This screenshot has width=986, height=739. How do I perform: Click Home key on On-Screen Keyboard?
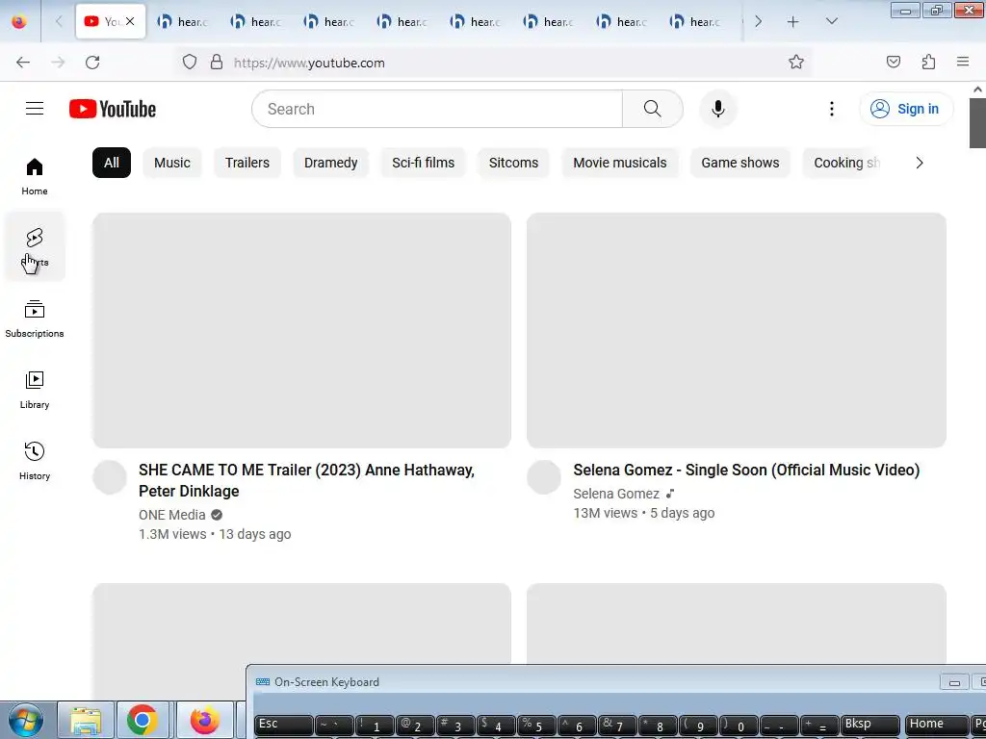(x=936, y=725)
